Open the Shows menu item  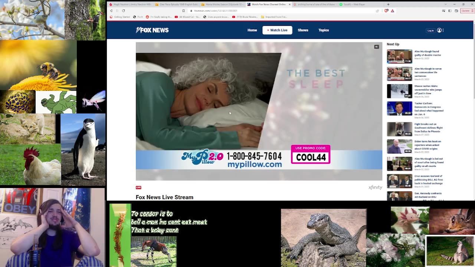click(x=303, y=30)
